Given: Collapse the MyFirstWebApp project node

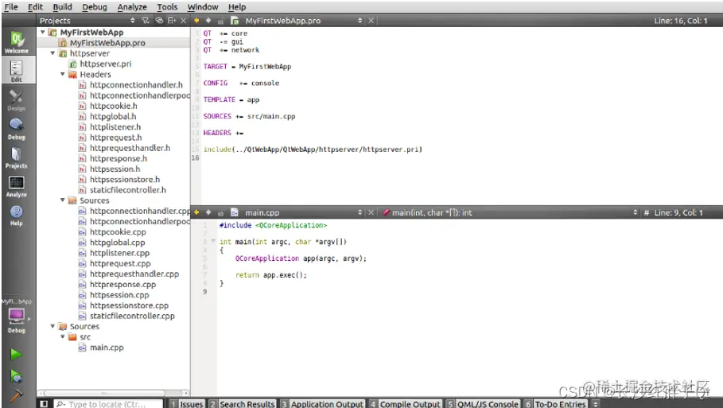Looking at the screenshot, I should [43, 33].
